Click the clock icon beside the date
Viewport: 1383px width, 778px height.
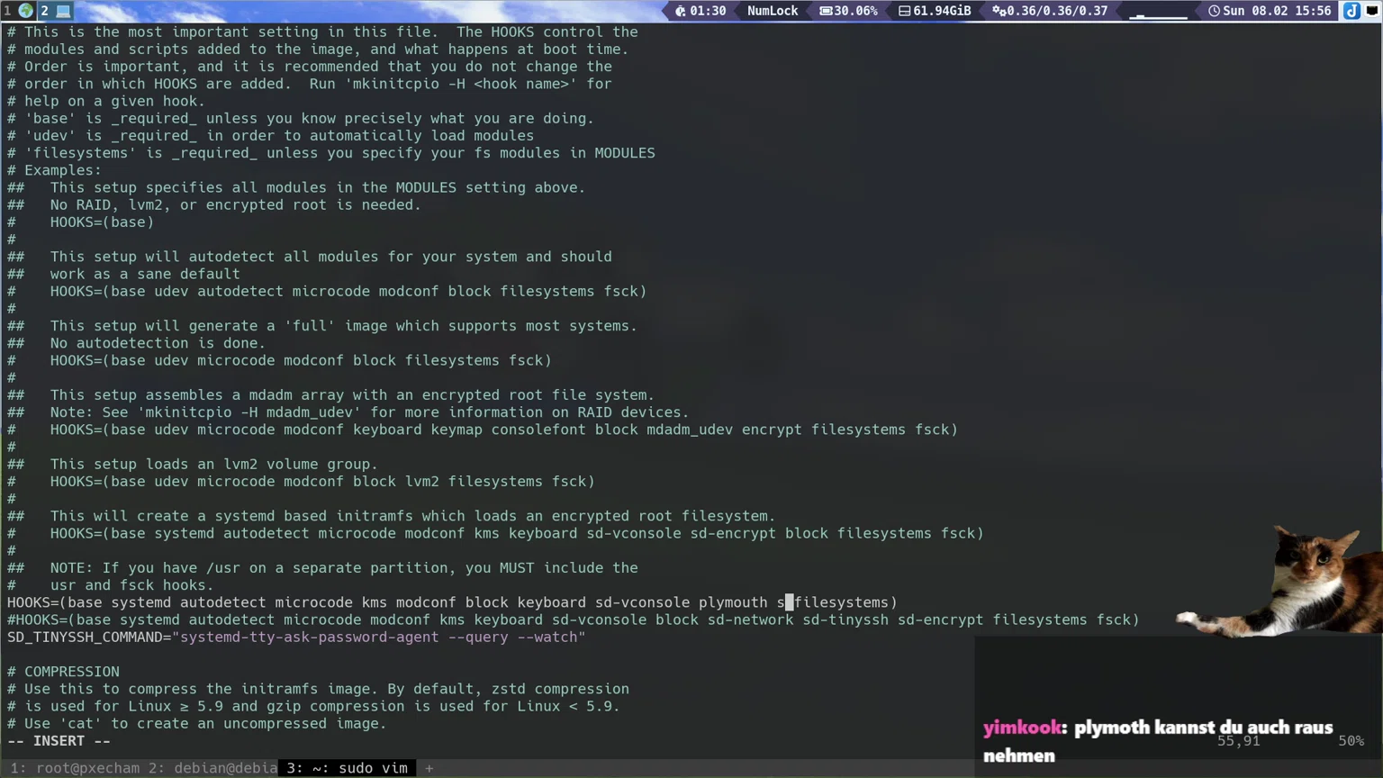pos(1214,11)
